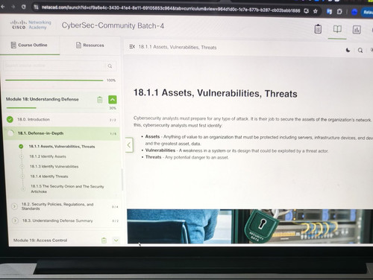Open 18.1.5 The Security Onion and Artichoke
Viewport: 373px width, 280px height.
click(67, 188)
